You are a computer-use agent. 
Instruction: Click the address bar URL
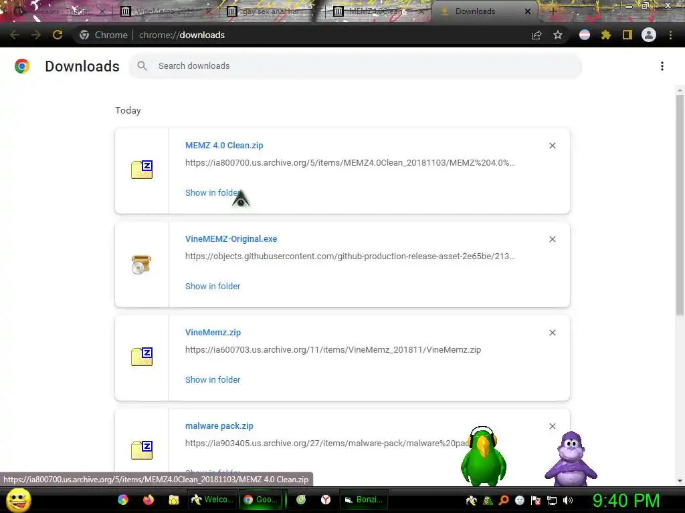182,35
